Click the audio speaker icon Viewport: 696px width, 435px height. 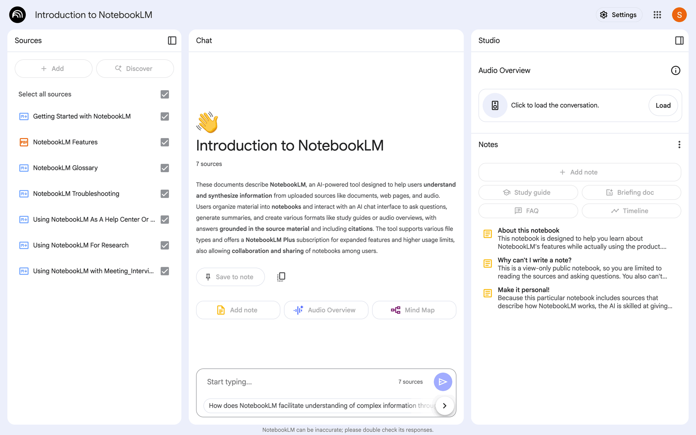pos(495,105)
